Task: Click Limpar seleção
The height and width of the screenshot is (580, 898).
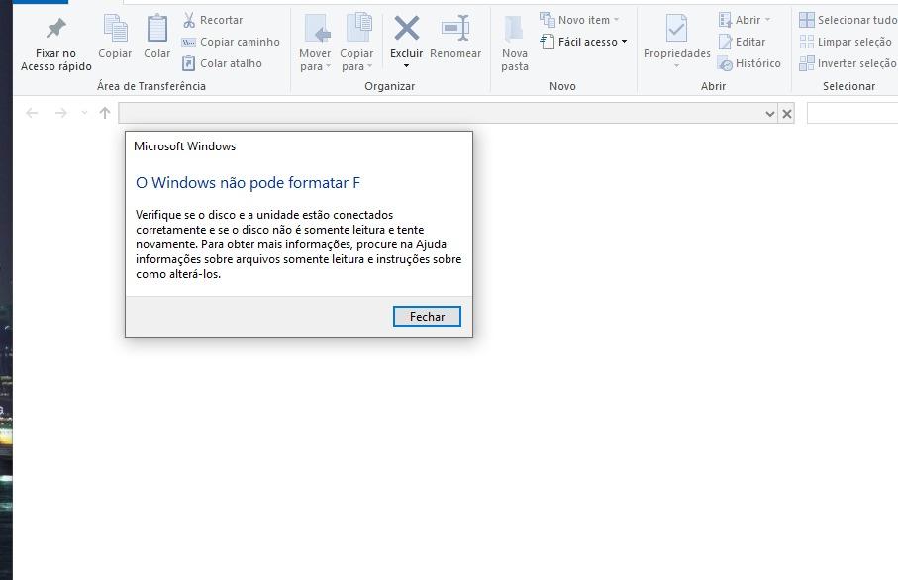Action: tap(846, 42)
